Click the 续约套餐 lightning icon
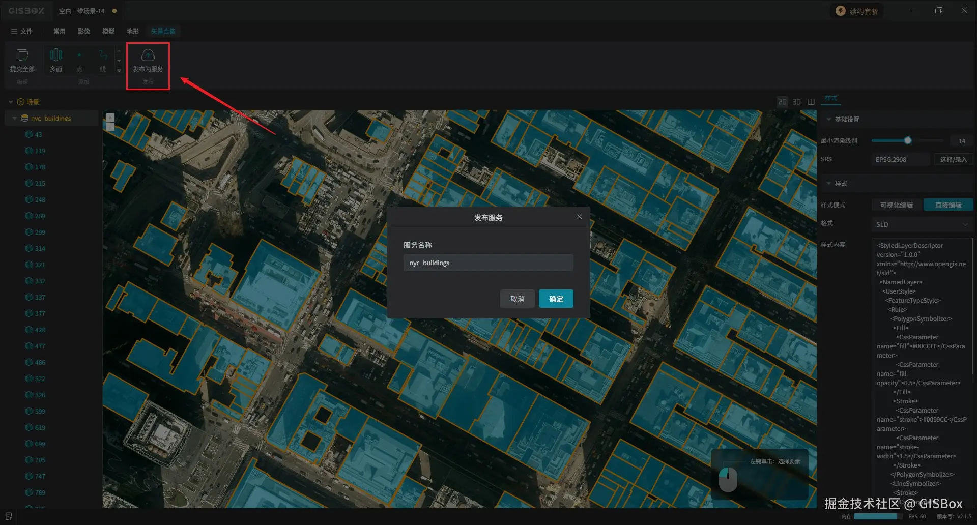Viewport: 977px width, 525px height. pyautogui.click(x=841, y=11)
